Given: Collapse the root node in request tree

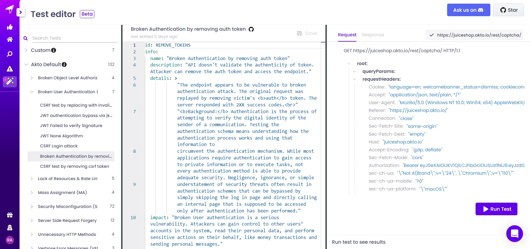Looking at the screenshot, I should tap(349, 64).
